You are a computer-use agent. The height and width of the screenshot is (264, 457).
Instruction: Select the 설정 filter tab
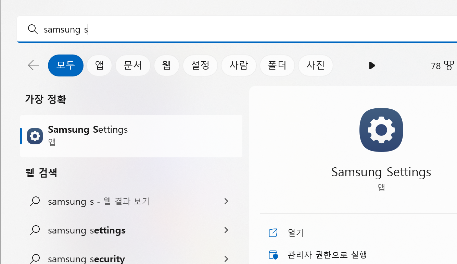200,65
